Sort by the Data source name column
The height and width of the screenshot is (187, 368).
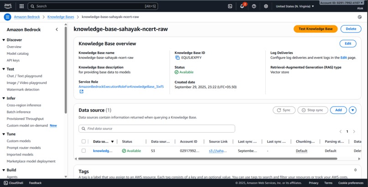click(x=103, y=141)
